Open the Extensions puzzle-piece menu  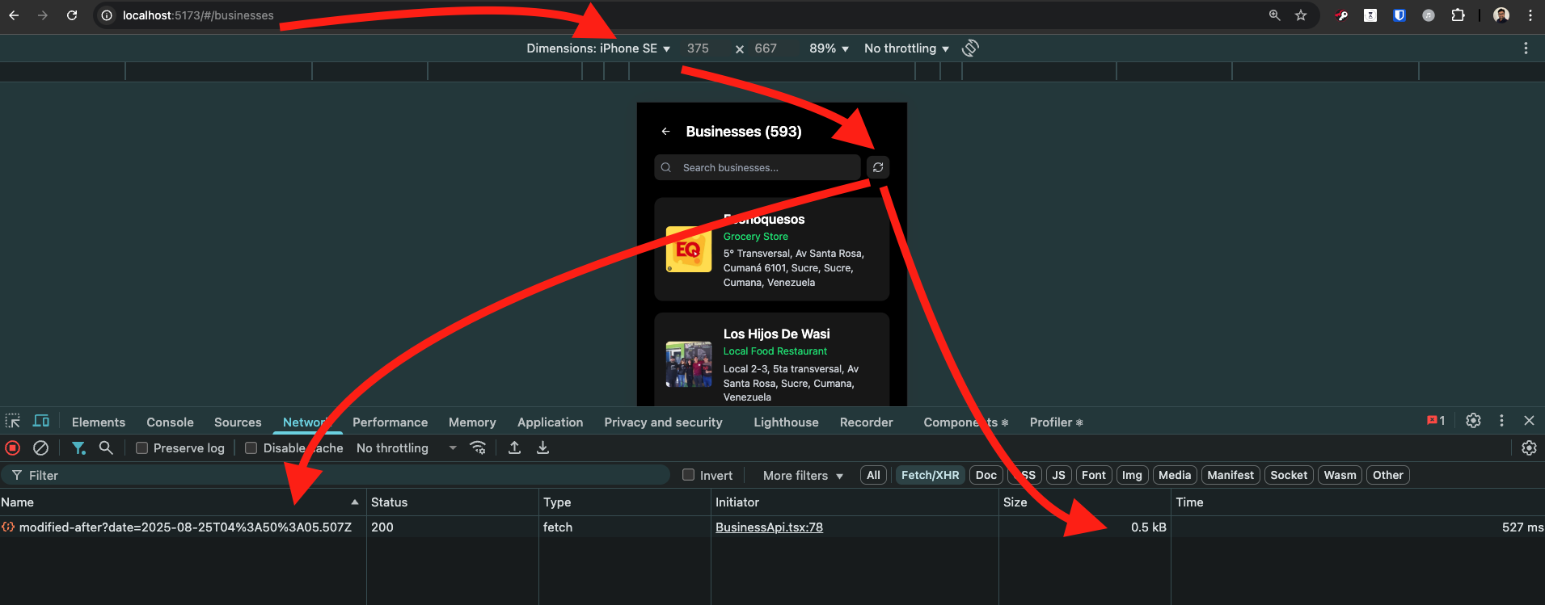[1458, 15]
